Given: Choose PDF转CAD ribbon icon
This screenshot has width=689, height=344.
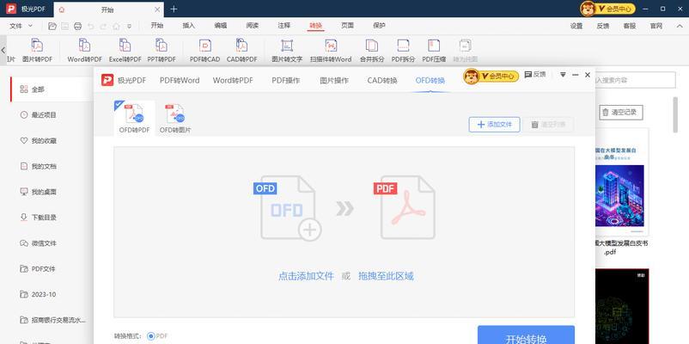Looking at the screenshot, I should coord(204,51).
